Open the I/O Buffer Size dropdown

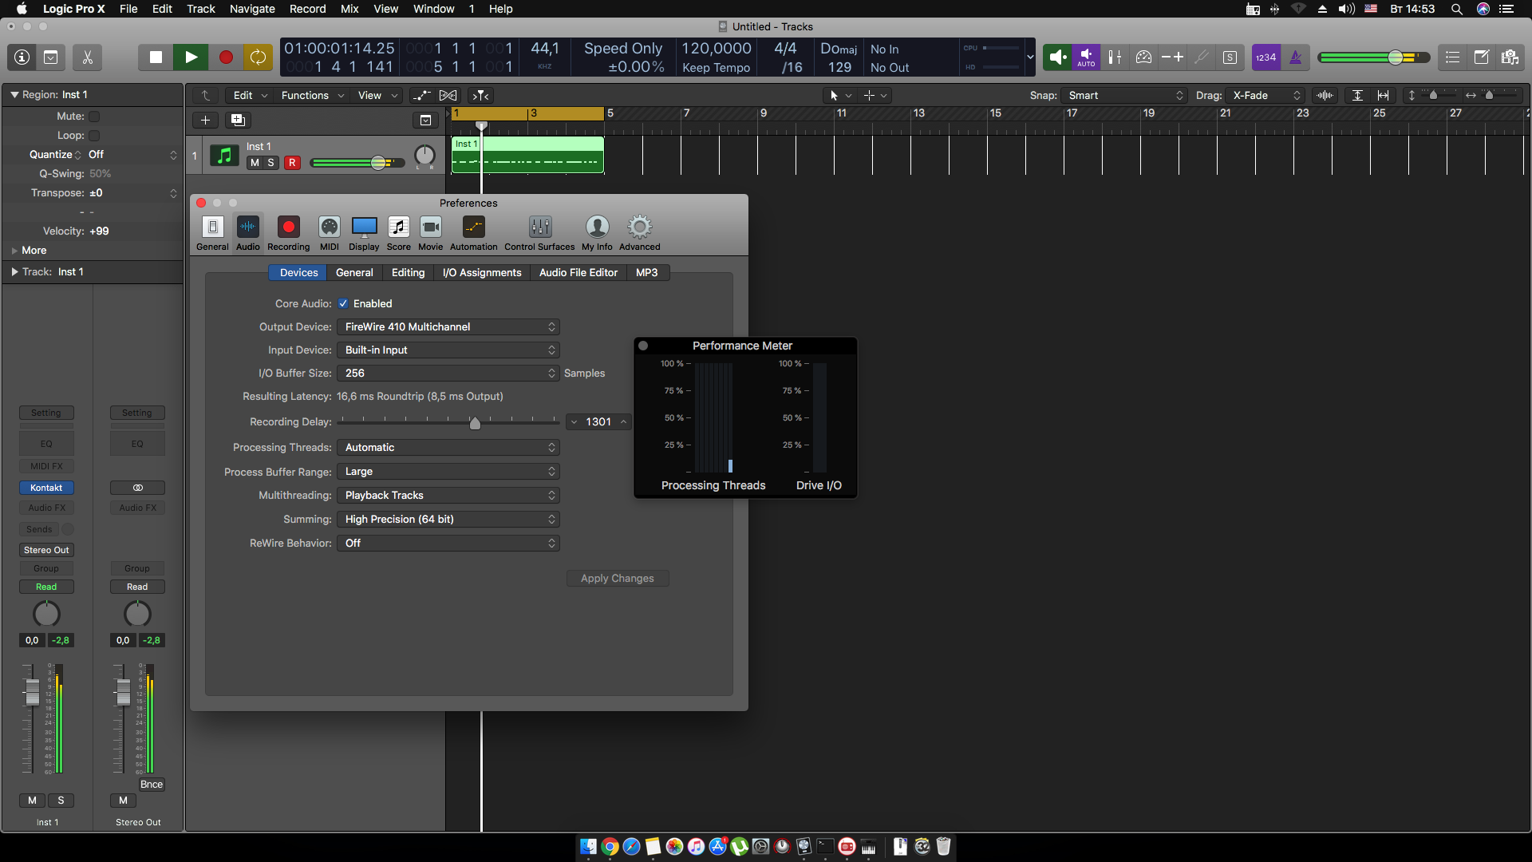click(x=448, y=374)
